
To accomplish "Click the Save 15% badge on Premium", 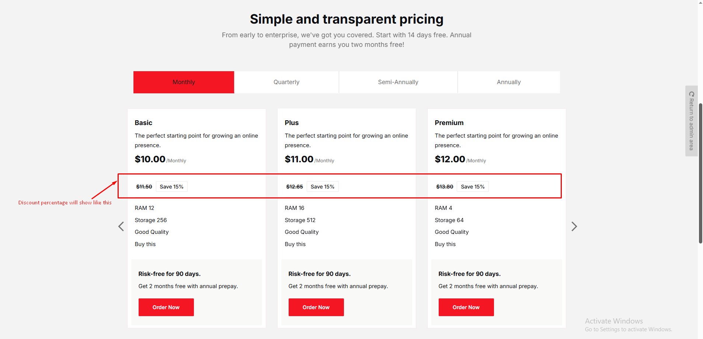I will tap(473, 187).
